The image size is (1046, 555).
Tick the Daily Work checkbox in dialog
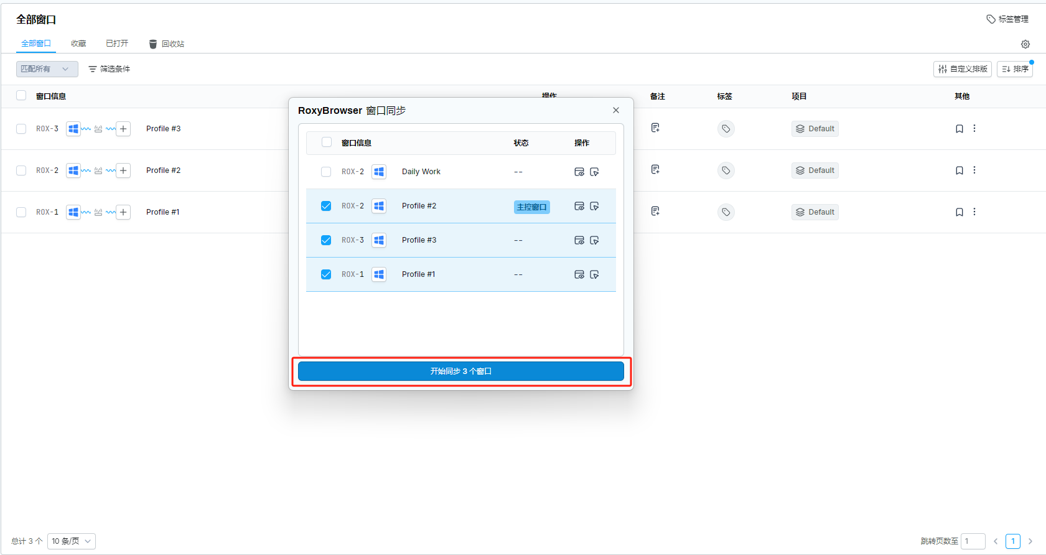pos(326,172)
